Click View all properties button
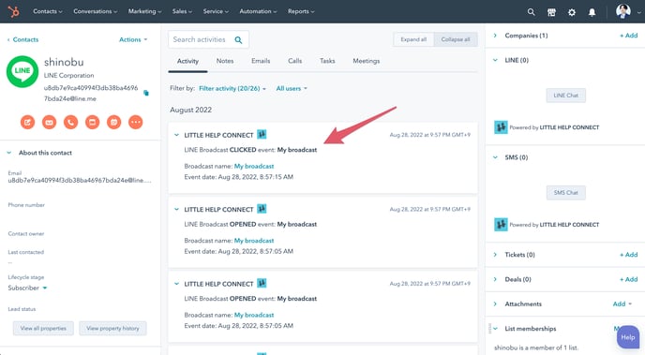This screenshot has height=355, width=645. (43, 328)
